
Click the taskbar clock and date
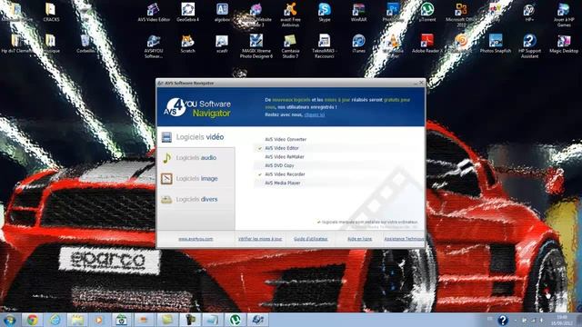(x=561, y=320)
